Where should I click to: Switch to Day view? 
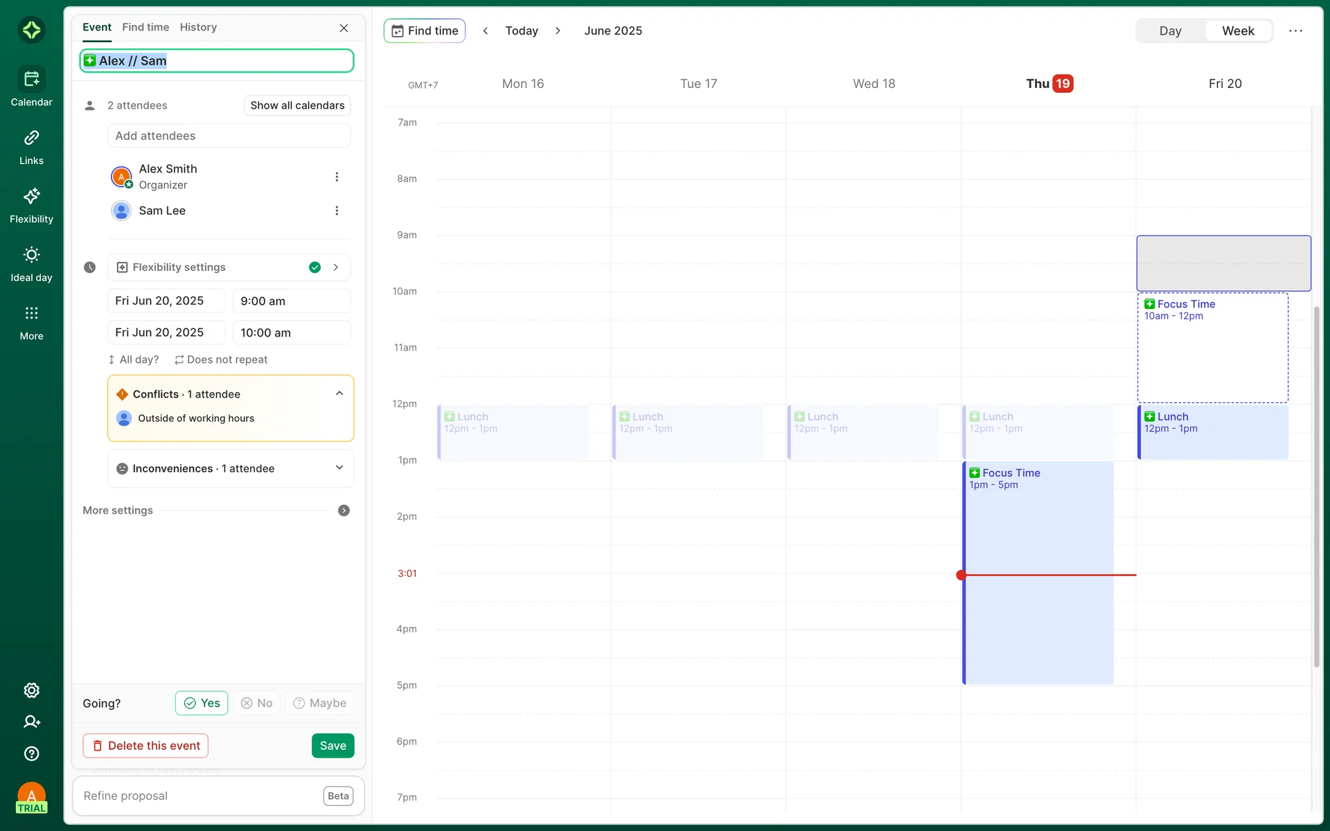coord(1170,30)
